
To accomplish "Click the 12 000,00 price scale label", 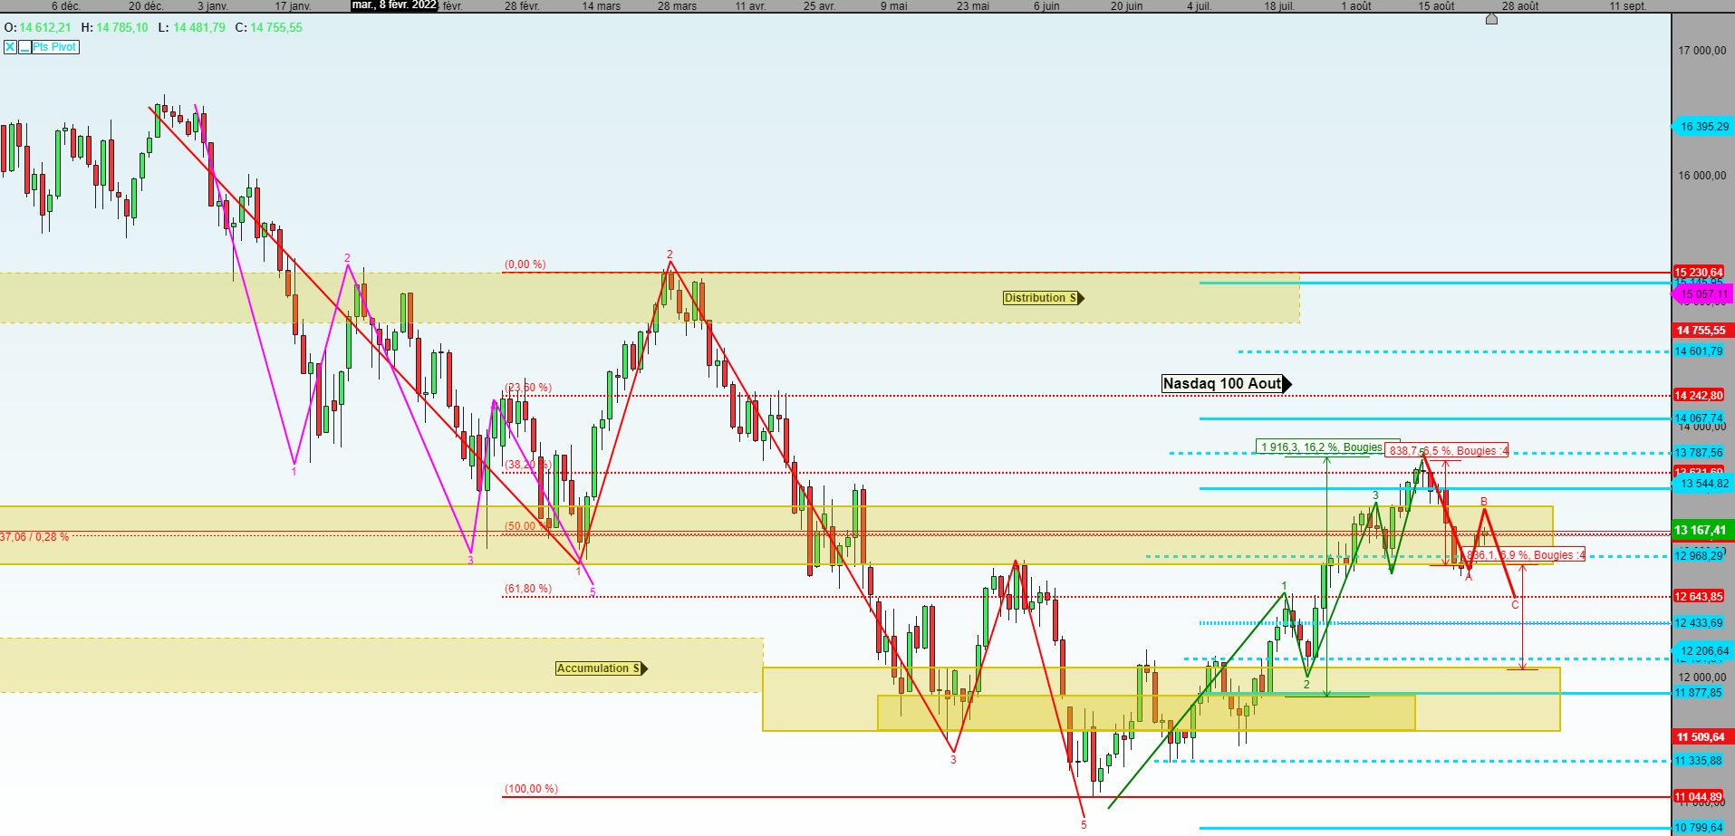I will 1702,677.
